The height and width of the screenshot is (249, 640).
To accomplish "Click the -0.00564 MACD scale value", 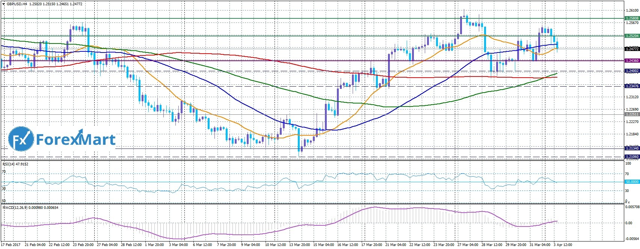I will (632, 239).
